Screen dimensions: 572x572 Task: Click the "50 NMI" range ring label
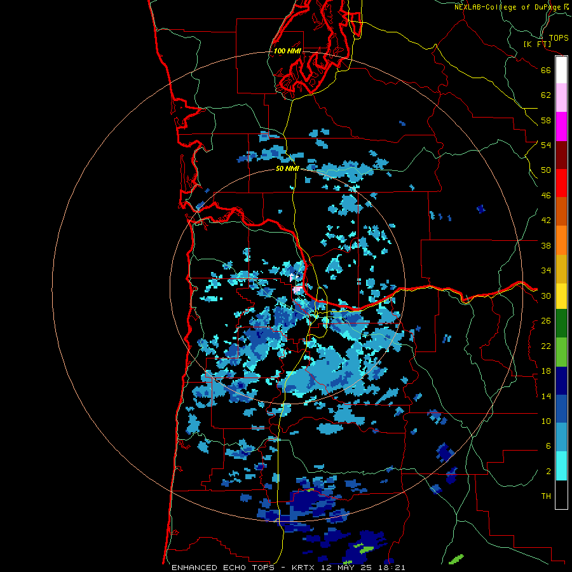tap(287, 168)
